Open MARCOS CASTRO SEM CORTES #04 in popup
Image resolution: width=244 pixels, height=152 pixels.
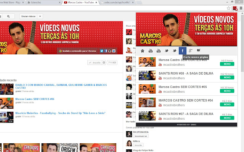point(186,100)
